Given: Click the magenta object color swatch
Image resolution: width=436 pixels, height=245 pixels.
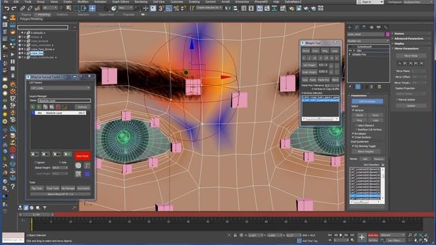Looking at the screenshot, I should click(x=388, y=35).
